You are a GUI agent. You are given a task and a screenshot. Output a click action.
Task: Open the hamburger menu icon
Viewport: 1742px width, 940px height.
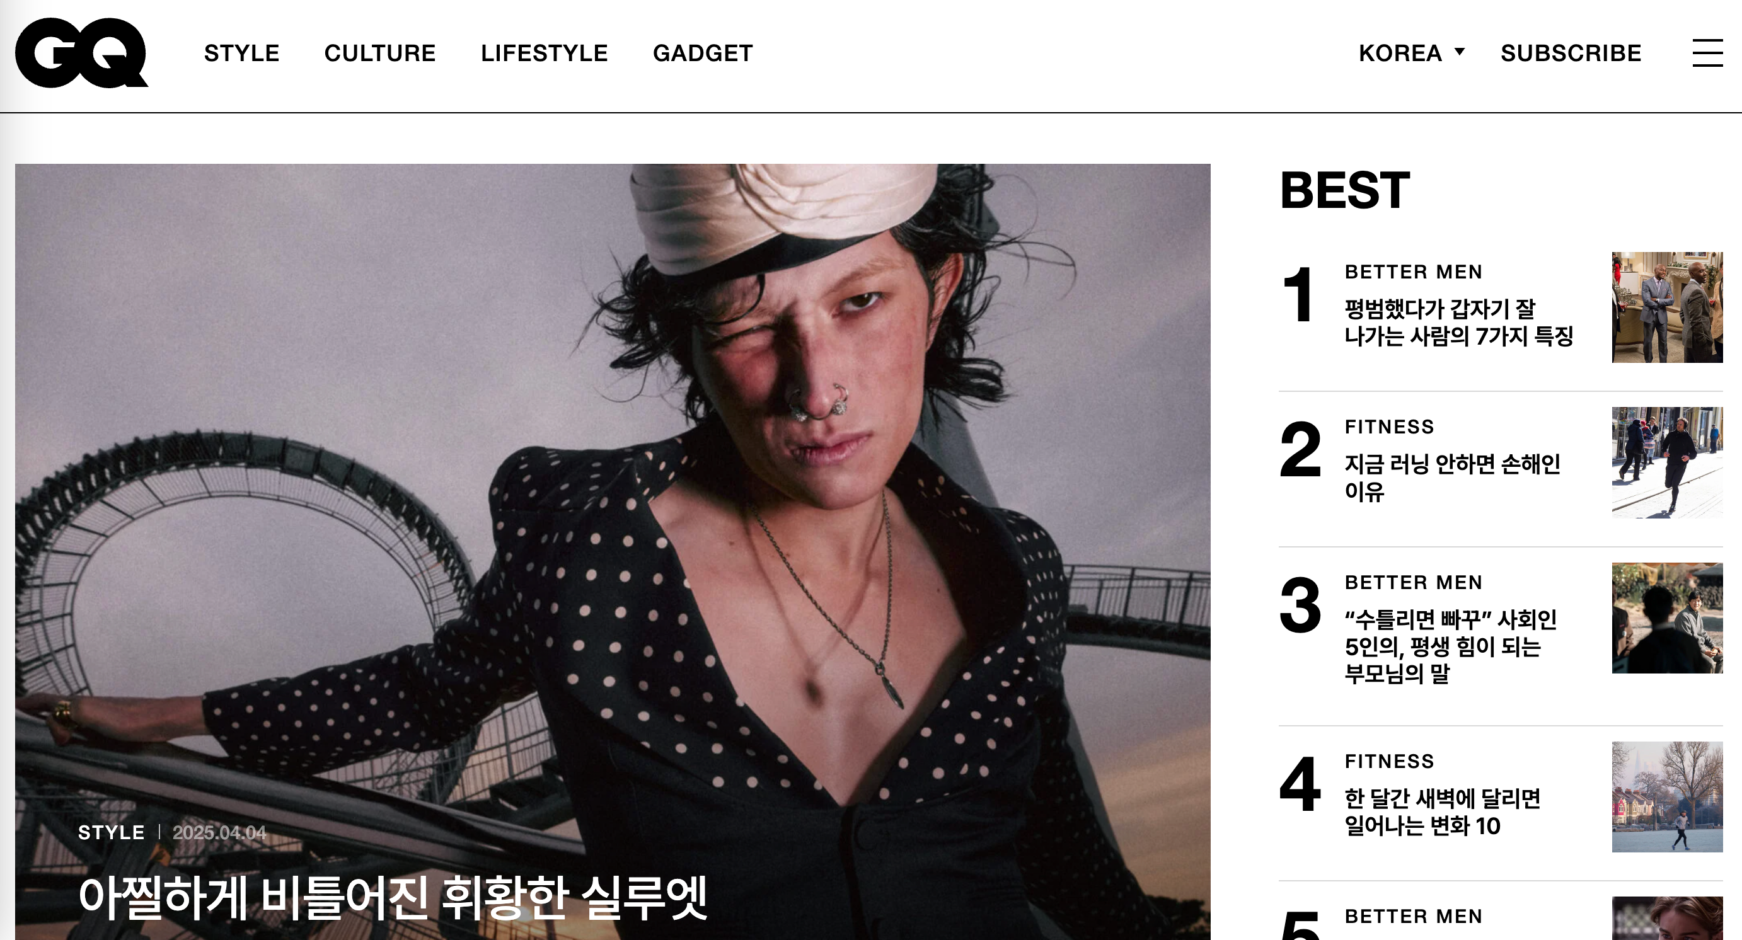1707,53
